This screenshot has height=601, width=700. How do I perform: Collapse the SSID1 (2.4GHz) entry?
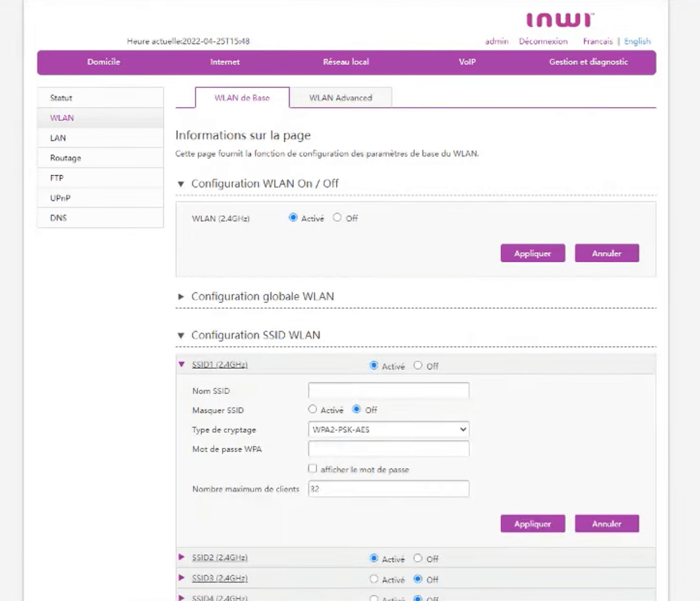pos(182,365)
